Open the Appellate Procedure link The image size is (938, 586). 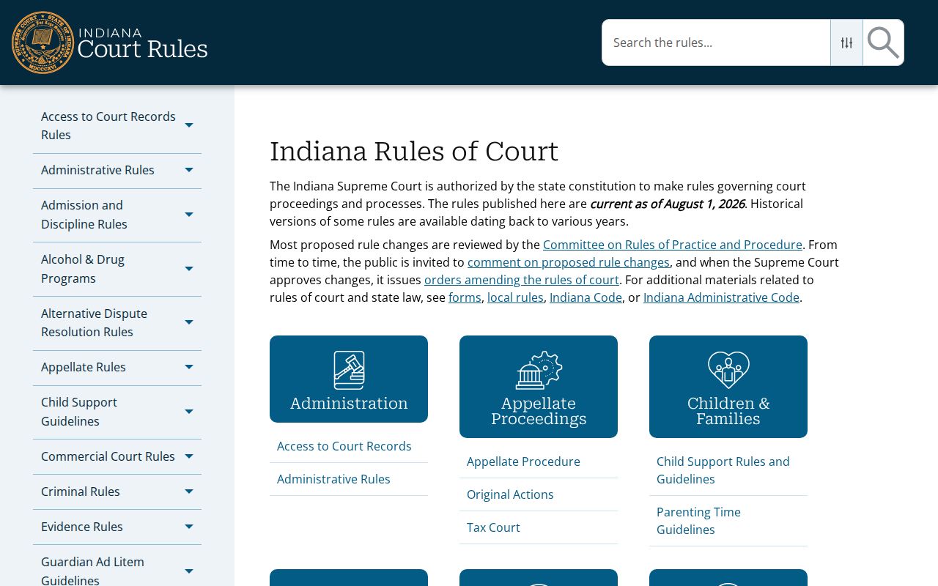(523, 461)
